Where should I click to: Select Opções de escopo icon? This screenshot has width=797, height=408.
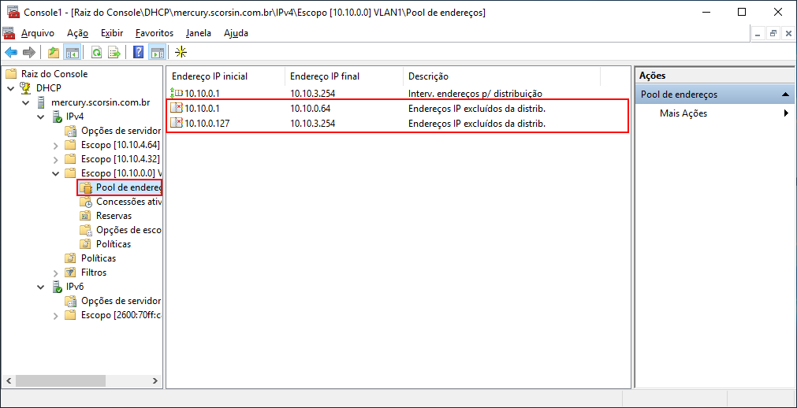click(x=86, y=230)
